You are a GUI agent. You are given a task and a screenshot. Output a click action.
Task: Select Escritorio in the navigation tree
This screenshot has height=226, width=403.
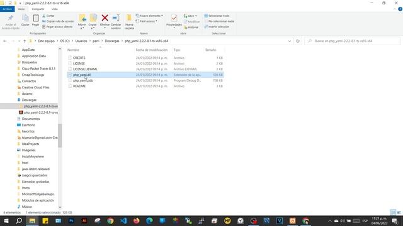pos(28,125)
